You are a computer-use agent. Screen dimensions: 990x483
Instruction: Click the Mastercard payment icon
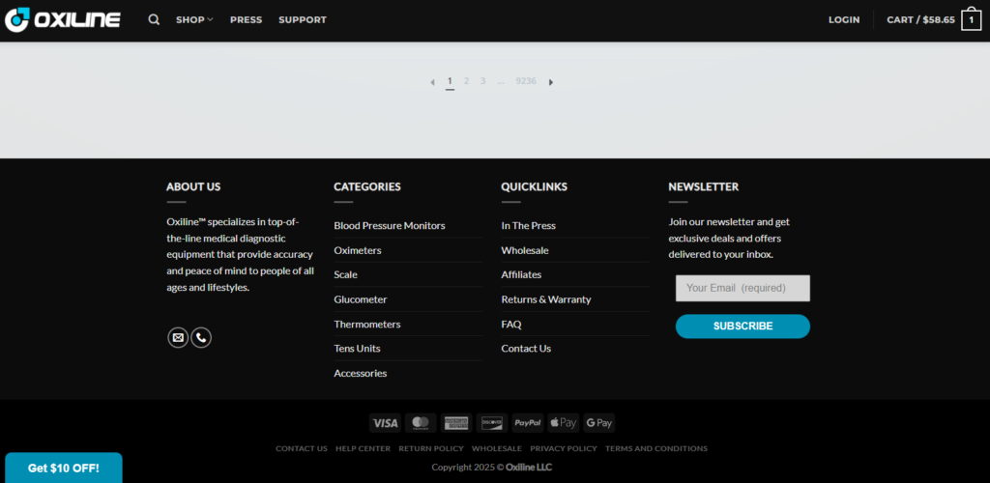click(x=421, y=423)
